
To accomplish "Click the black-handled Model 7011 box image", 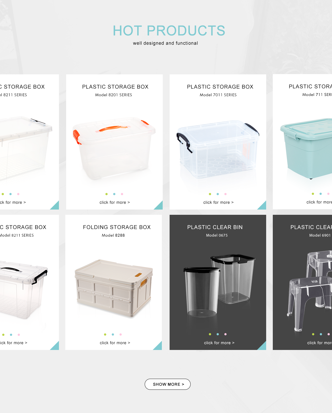I will 218,149.
